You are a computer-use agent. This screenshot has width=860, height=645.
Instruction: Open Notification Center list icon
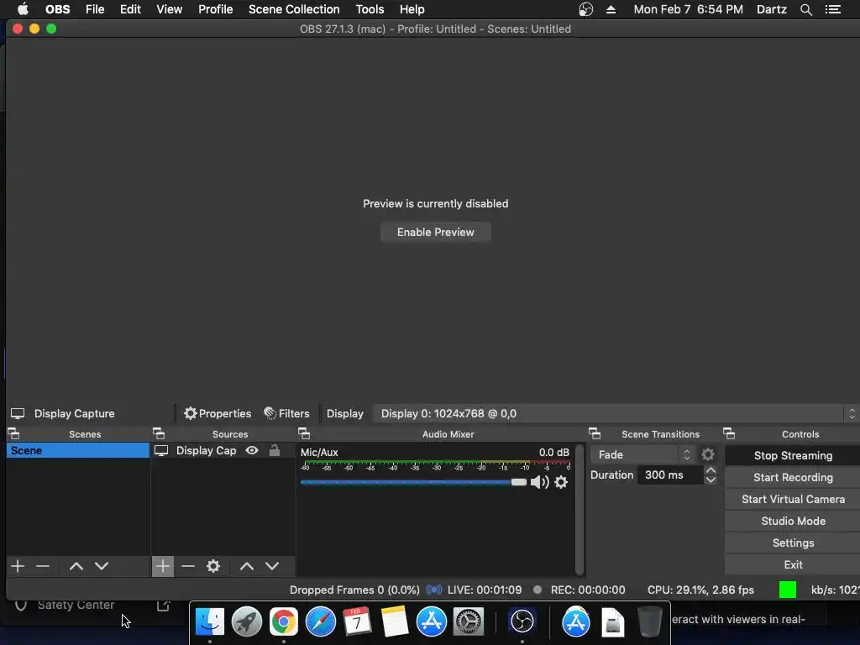(x=832, y=9)
